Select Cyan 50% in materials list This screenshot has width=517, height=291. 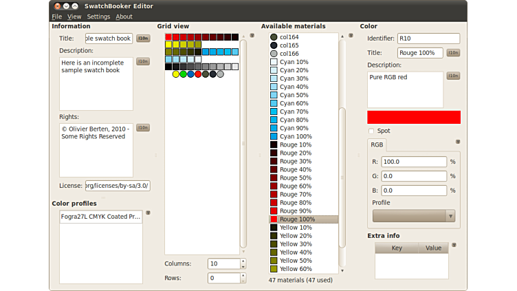coord(294,95)
